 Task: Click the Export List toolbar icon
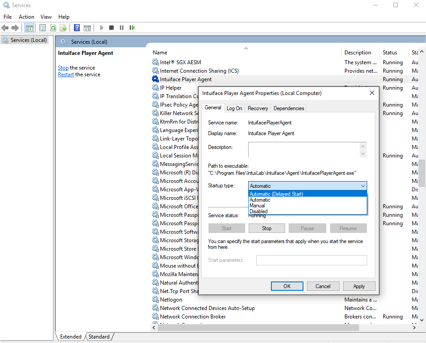point(63,28)
